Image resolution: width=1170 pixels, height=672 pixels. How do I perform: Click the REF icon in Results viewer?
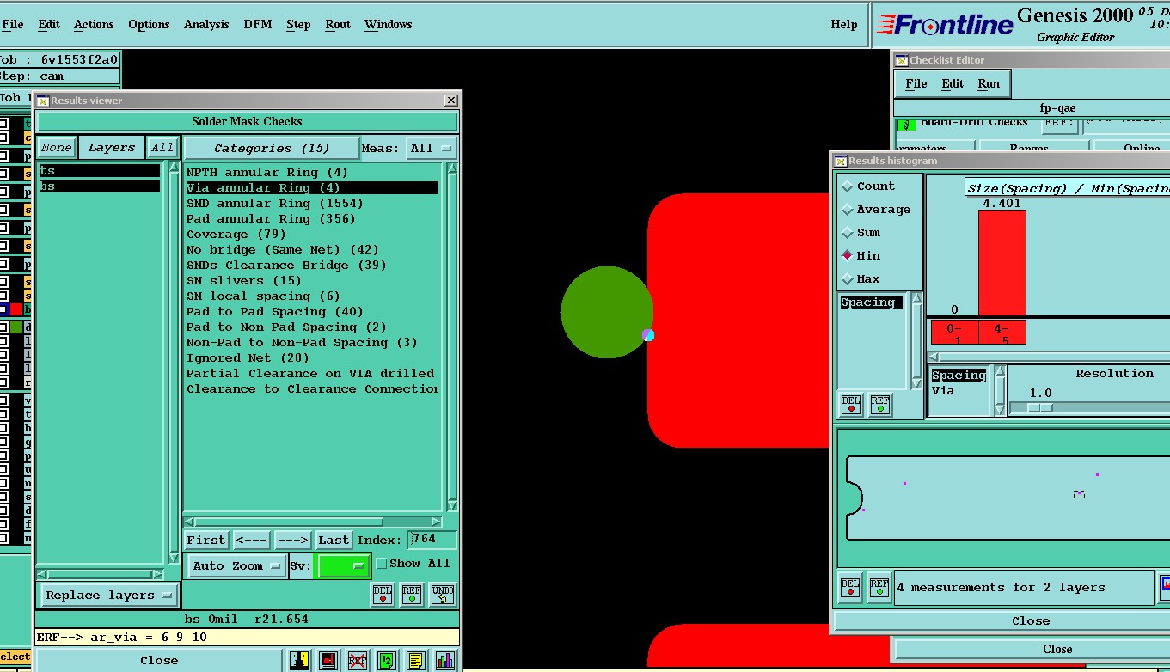click(x=412, y=594)
